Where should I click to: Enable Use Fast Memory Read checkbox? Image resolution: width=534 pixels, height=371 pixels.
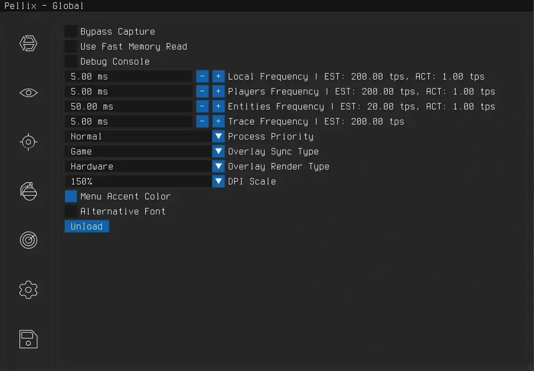pyautogui.click(x=71, y=46)
